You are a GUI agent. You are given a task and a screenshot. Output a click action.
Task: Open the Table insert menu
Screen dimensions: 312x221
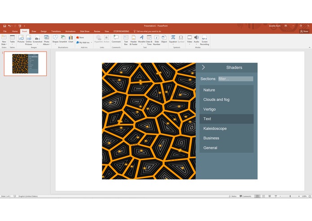(x=12, y=39)
